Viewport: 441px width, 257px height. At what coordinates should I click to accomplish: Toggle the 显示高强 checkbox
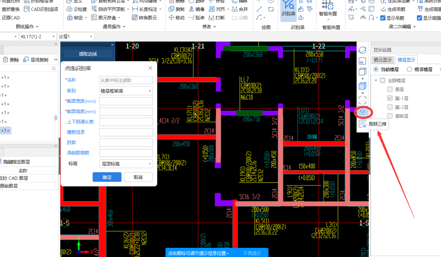click(419, 18)
